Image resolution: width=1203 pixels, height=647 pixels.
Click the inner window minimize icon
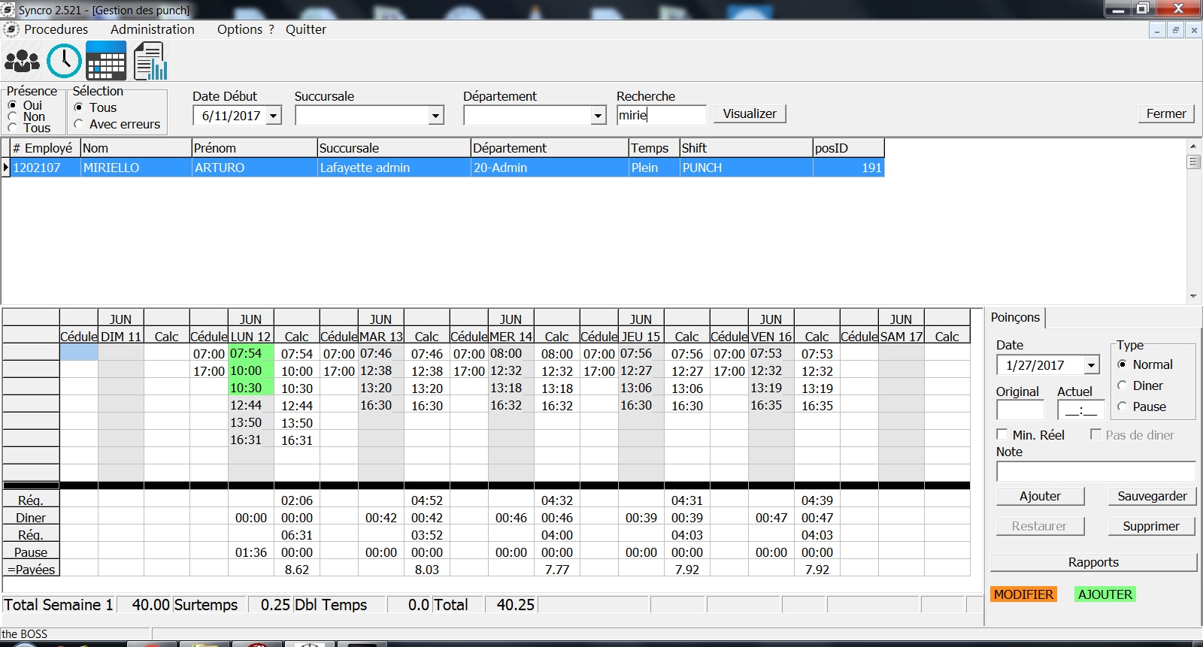pos(1157,30)
